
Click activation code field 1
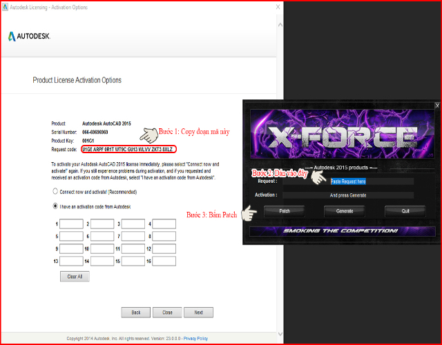coord(71,224)
